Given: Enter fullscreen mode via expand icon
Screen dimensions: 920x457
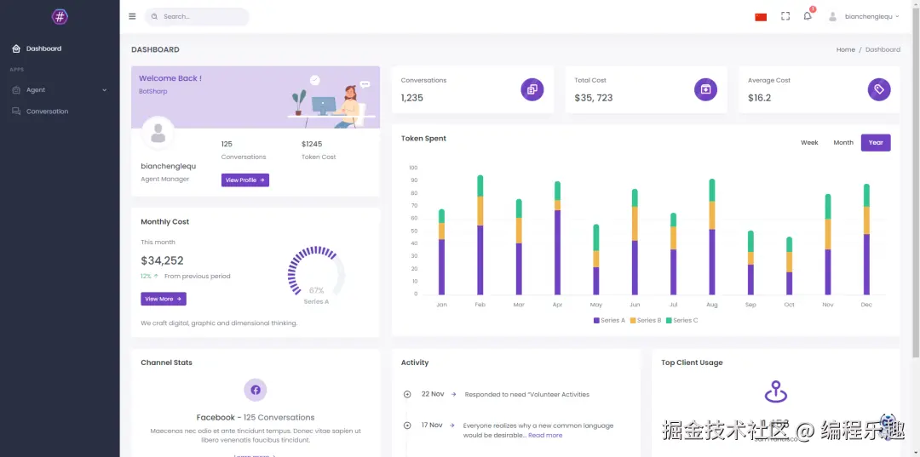Looking at the screenshot, I should [785, 16].
